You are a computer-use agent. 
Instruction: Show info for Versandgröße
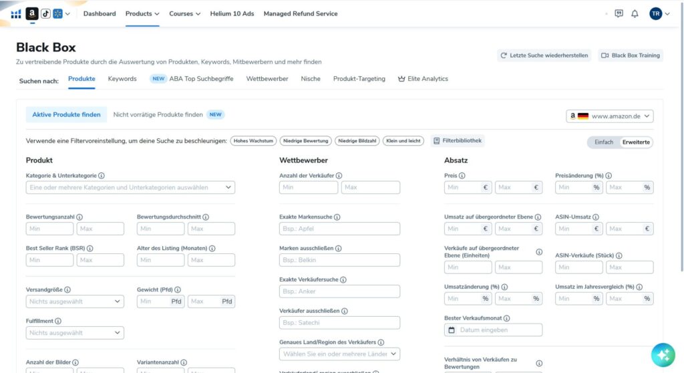click(67, 289)
